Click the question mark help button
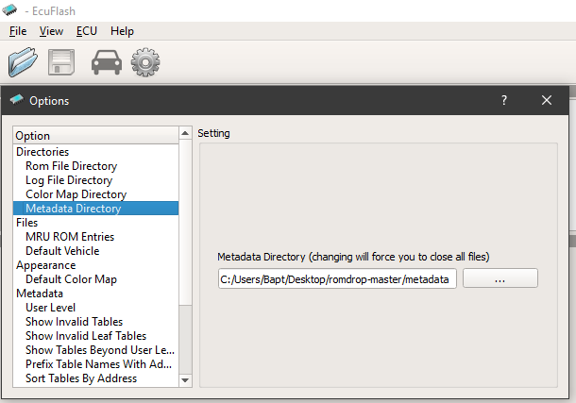 (504, 100)
